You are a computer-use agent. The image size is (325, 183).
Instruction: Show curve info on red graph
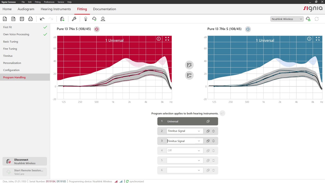(159, 39)
